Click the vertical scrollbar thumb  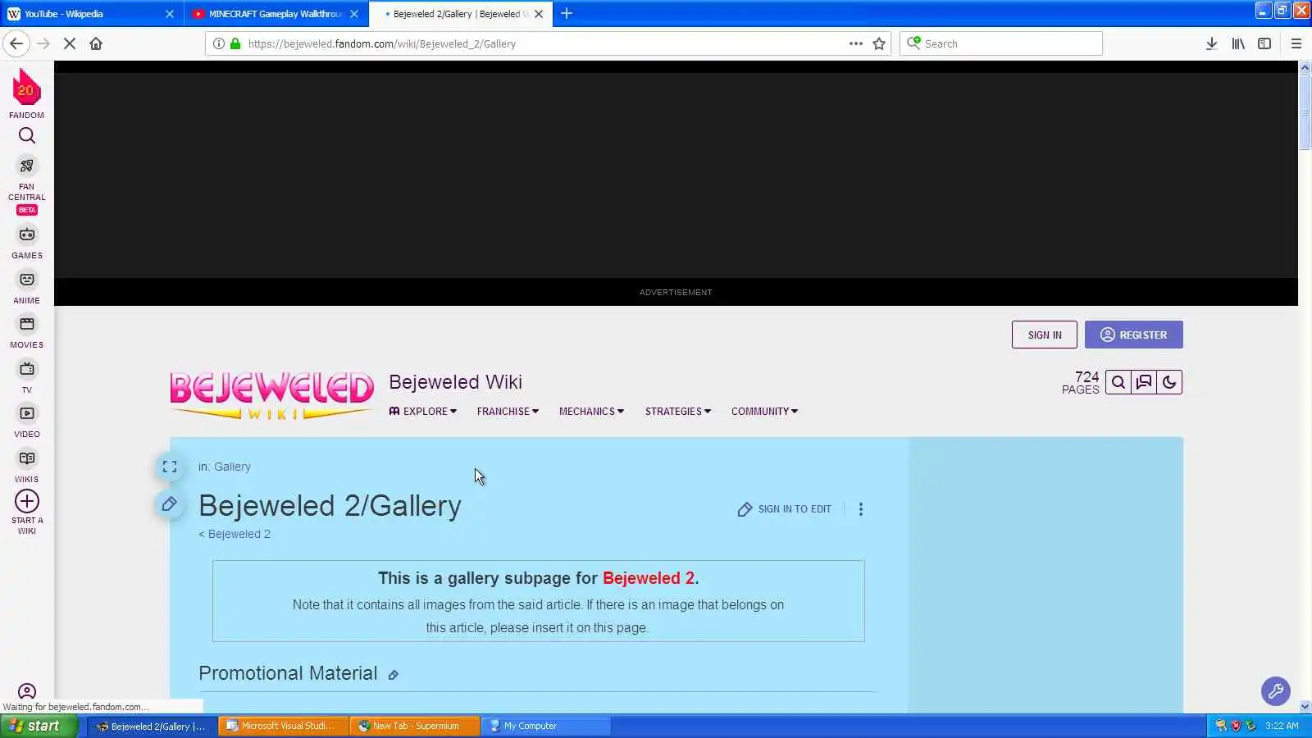(1305, 111)
